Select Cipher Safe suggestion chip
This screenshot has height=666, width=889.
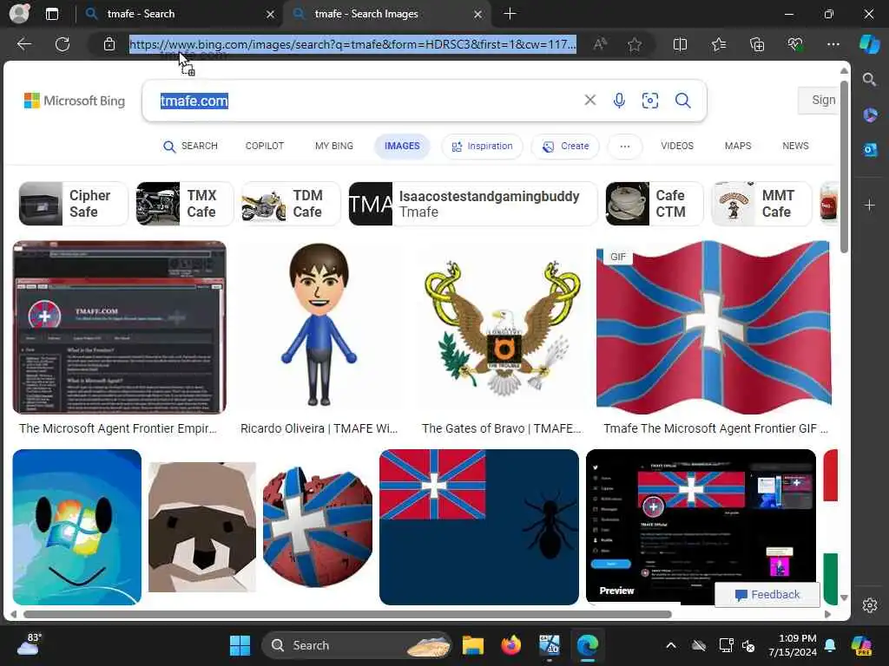pyautogui.click(x=73, y=204)
